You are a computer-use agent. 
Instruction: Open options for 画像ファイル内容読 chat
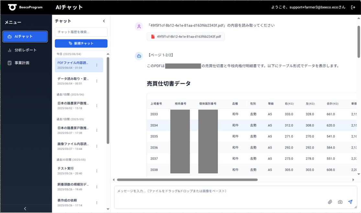97,146
